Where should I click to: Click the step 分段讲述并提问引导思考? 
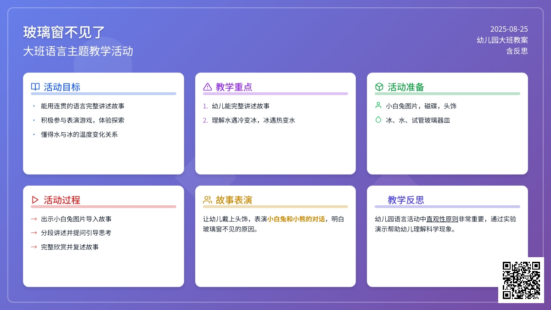click(x=76, y=233)
